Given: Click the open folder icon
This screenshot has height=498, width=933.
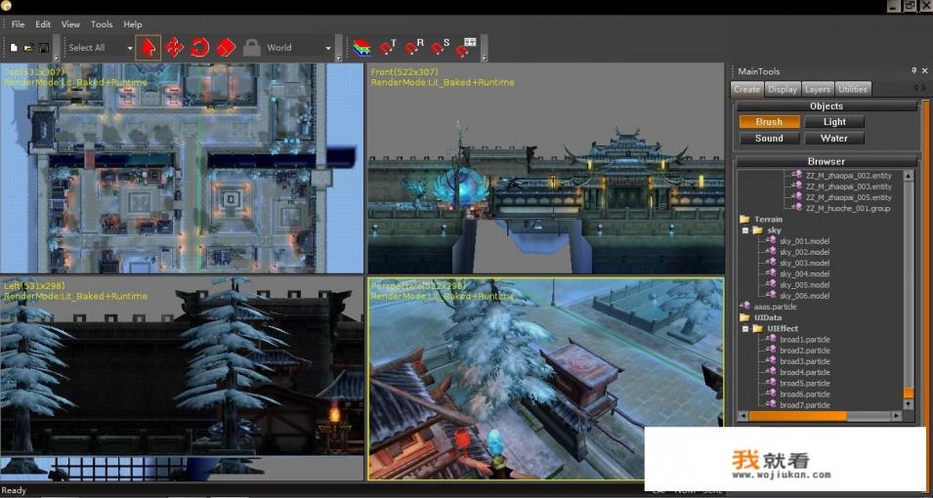Looking at the screenshot, I should point(28,47).
